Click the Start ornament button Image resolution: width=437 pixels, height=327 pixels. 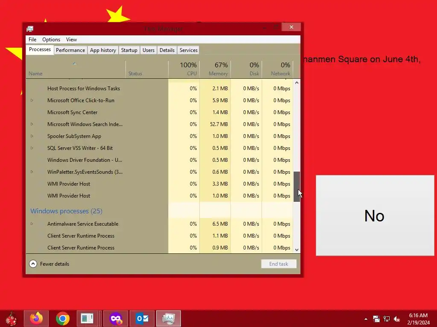pyautogui.click(x=11, y=318)
